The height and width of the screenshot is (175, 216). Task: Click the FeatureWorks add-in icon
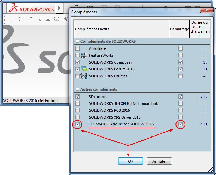click(x=84, y=55)
